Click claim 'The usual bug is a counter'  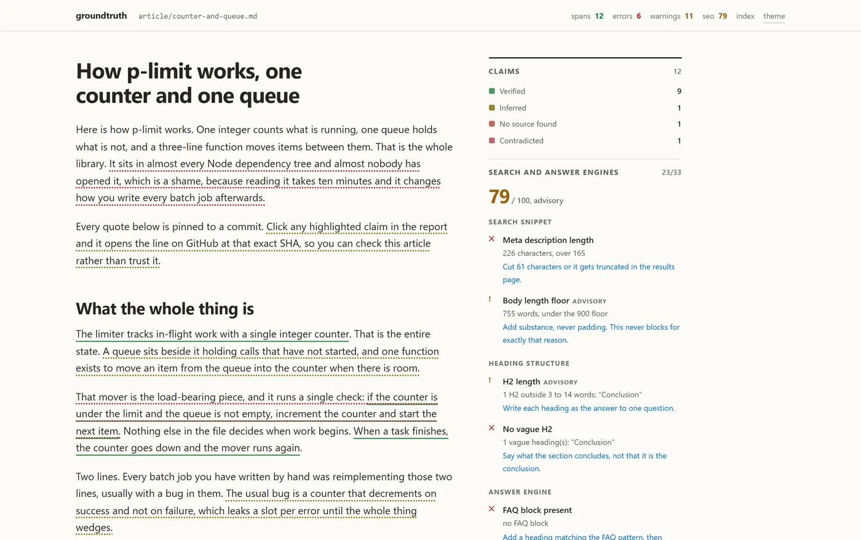click(x=256, y=510)
